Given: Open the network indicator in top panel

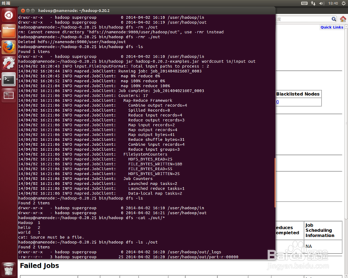Looking at the screenshot, I should 313,3.
